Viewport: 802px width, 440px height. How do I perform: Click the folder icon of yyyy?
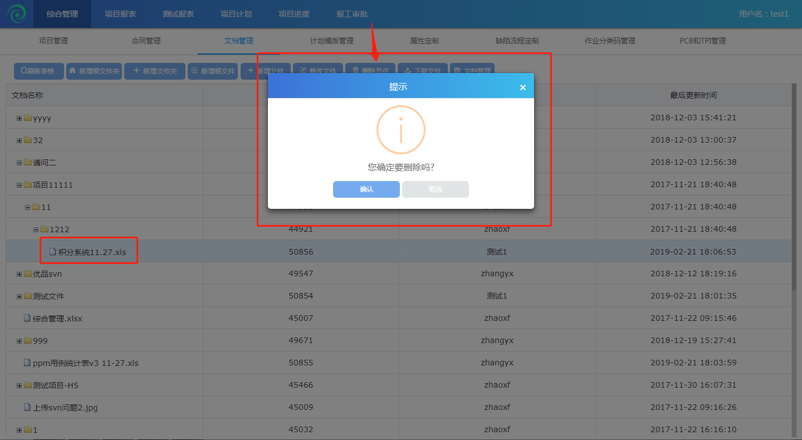pyautogui.click(x=27, y=118)
